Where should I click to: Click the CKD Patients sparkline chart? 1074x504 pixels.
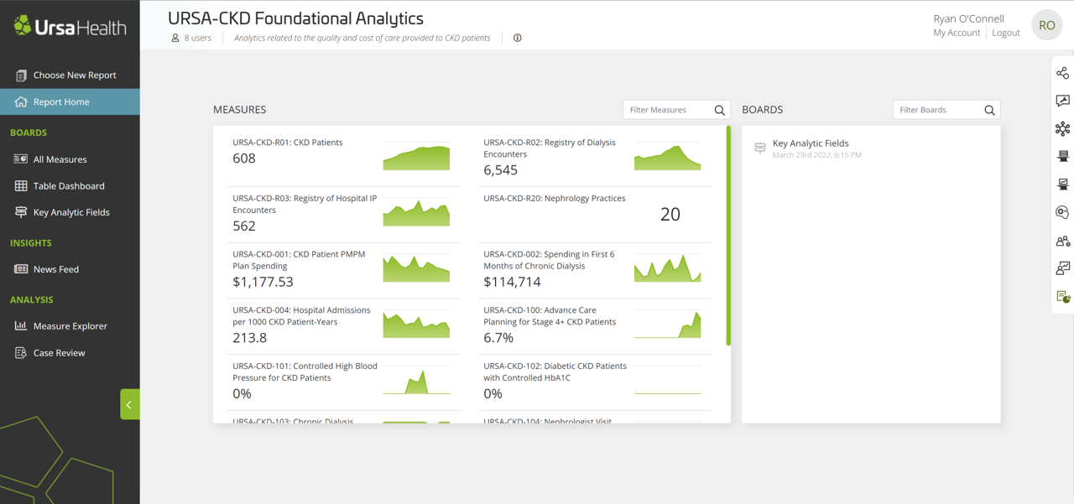(416, 158)
